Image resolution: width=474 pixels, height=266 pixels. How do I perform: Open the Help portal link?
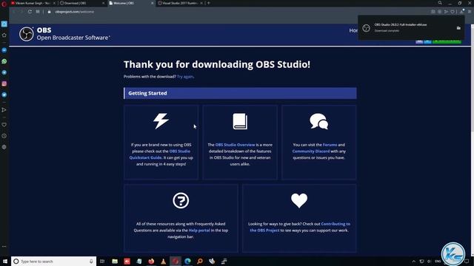tap(199, 231)
